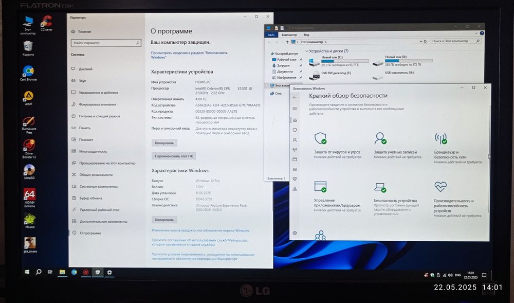Open Explorer View ribbon tab
This screenshot has height=303, width=514.
click(x=306, y=35)
